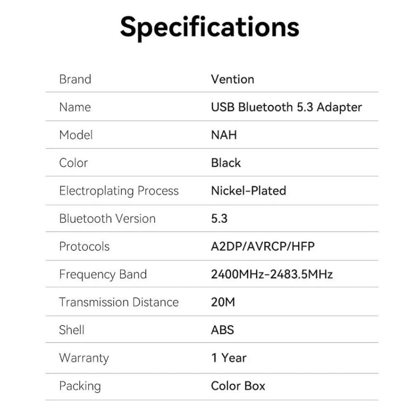413x413 pixels.
Task: Click the ABS shell value
Action: point(223,330)
